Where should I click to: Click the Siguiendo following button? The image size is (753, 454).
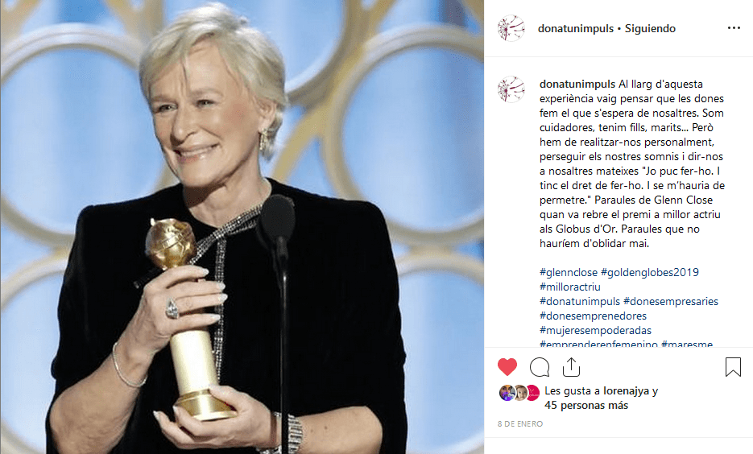tap(650, 28)
